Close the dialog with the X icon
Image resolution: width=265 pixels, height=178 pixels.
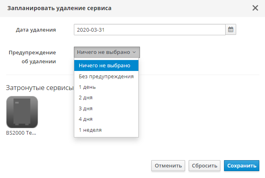click(255, 8)
